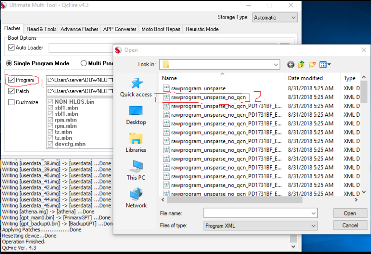Screen dimensions: 371x254
Task: Click folder icon in Look in box
Action: click(x=166, y=64)
